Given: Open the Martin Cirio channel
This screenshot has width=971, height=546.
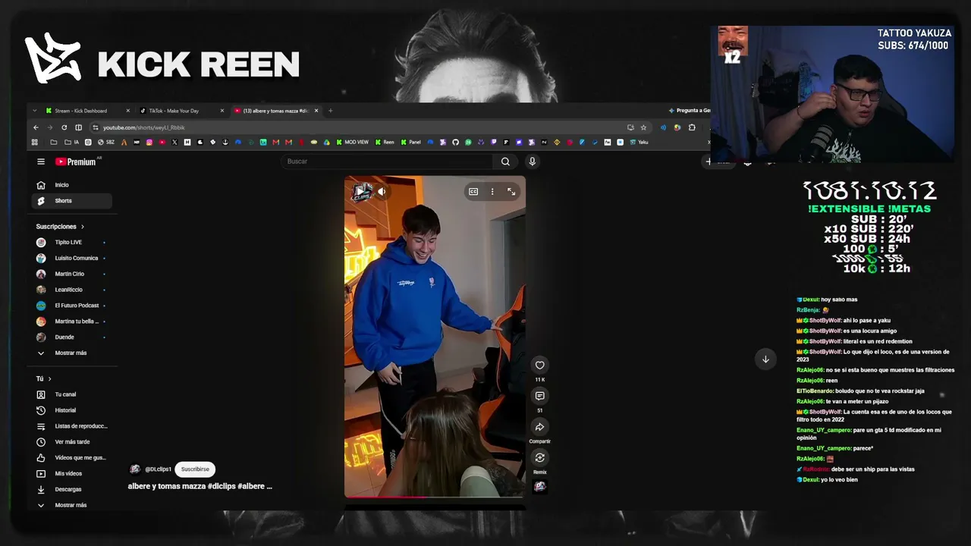Looking at the screenshot, I should pos(72,274).
